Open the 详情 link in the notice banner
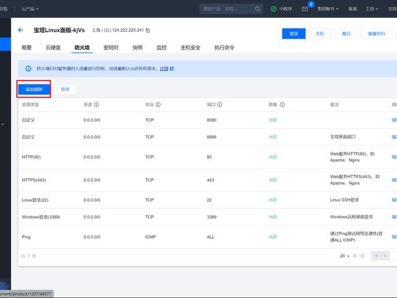 pyautogui.click(x=164, y=69)
